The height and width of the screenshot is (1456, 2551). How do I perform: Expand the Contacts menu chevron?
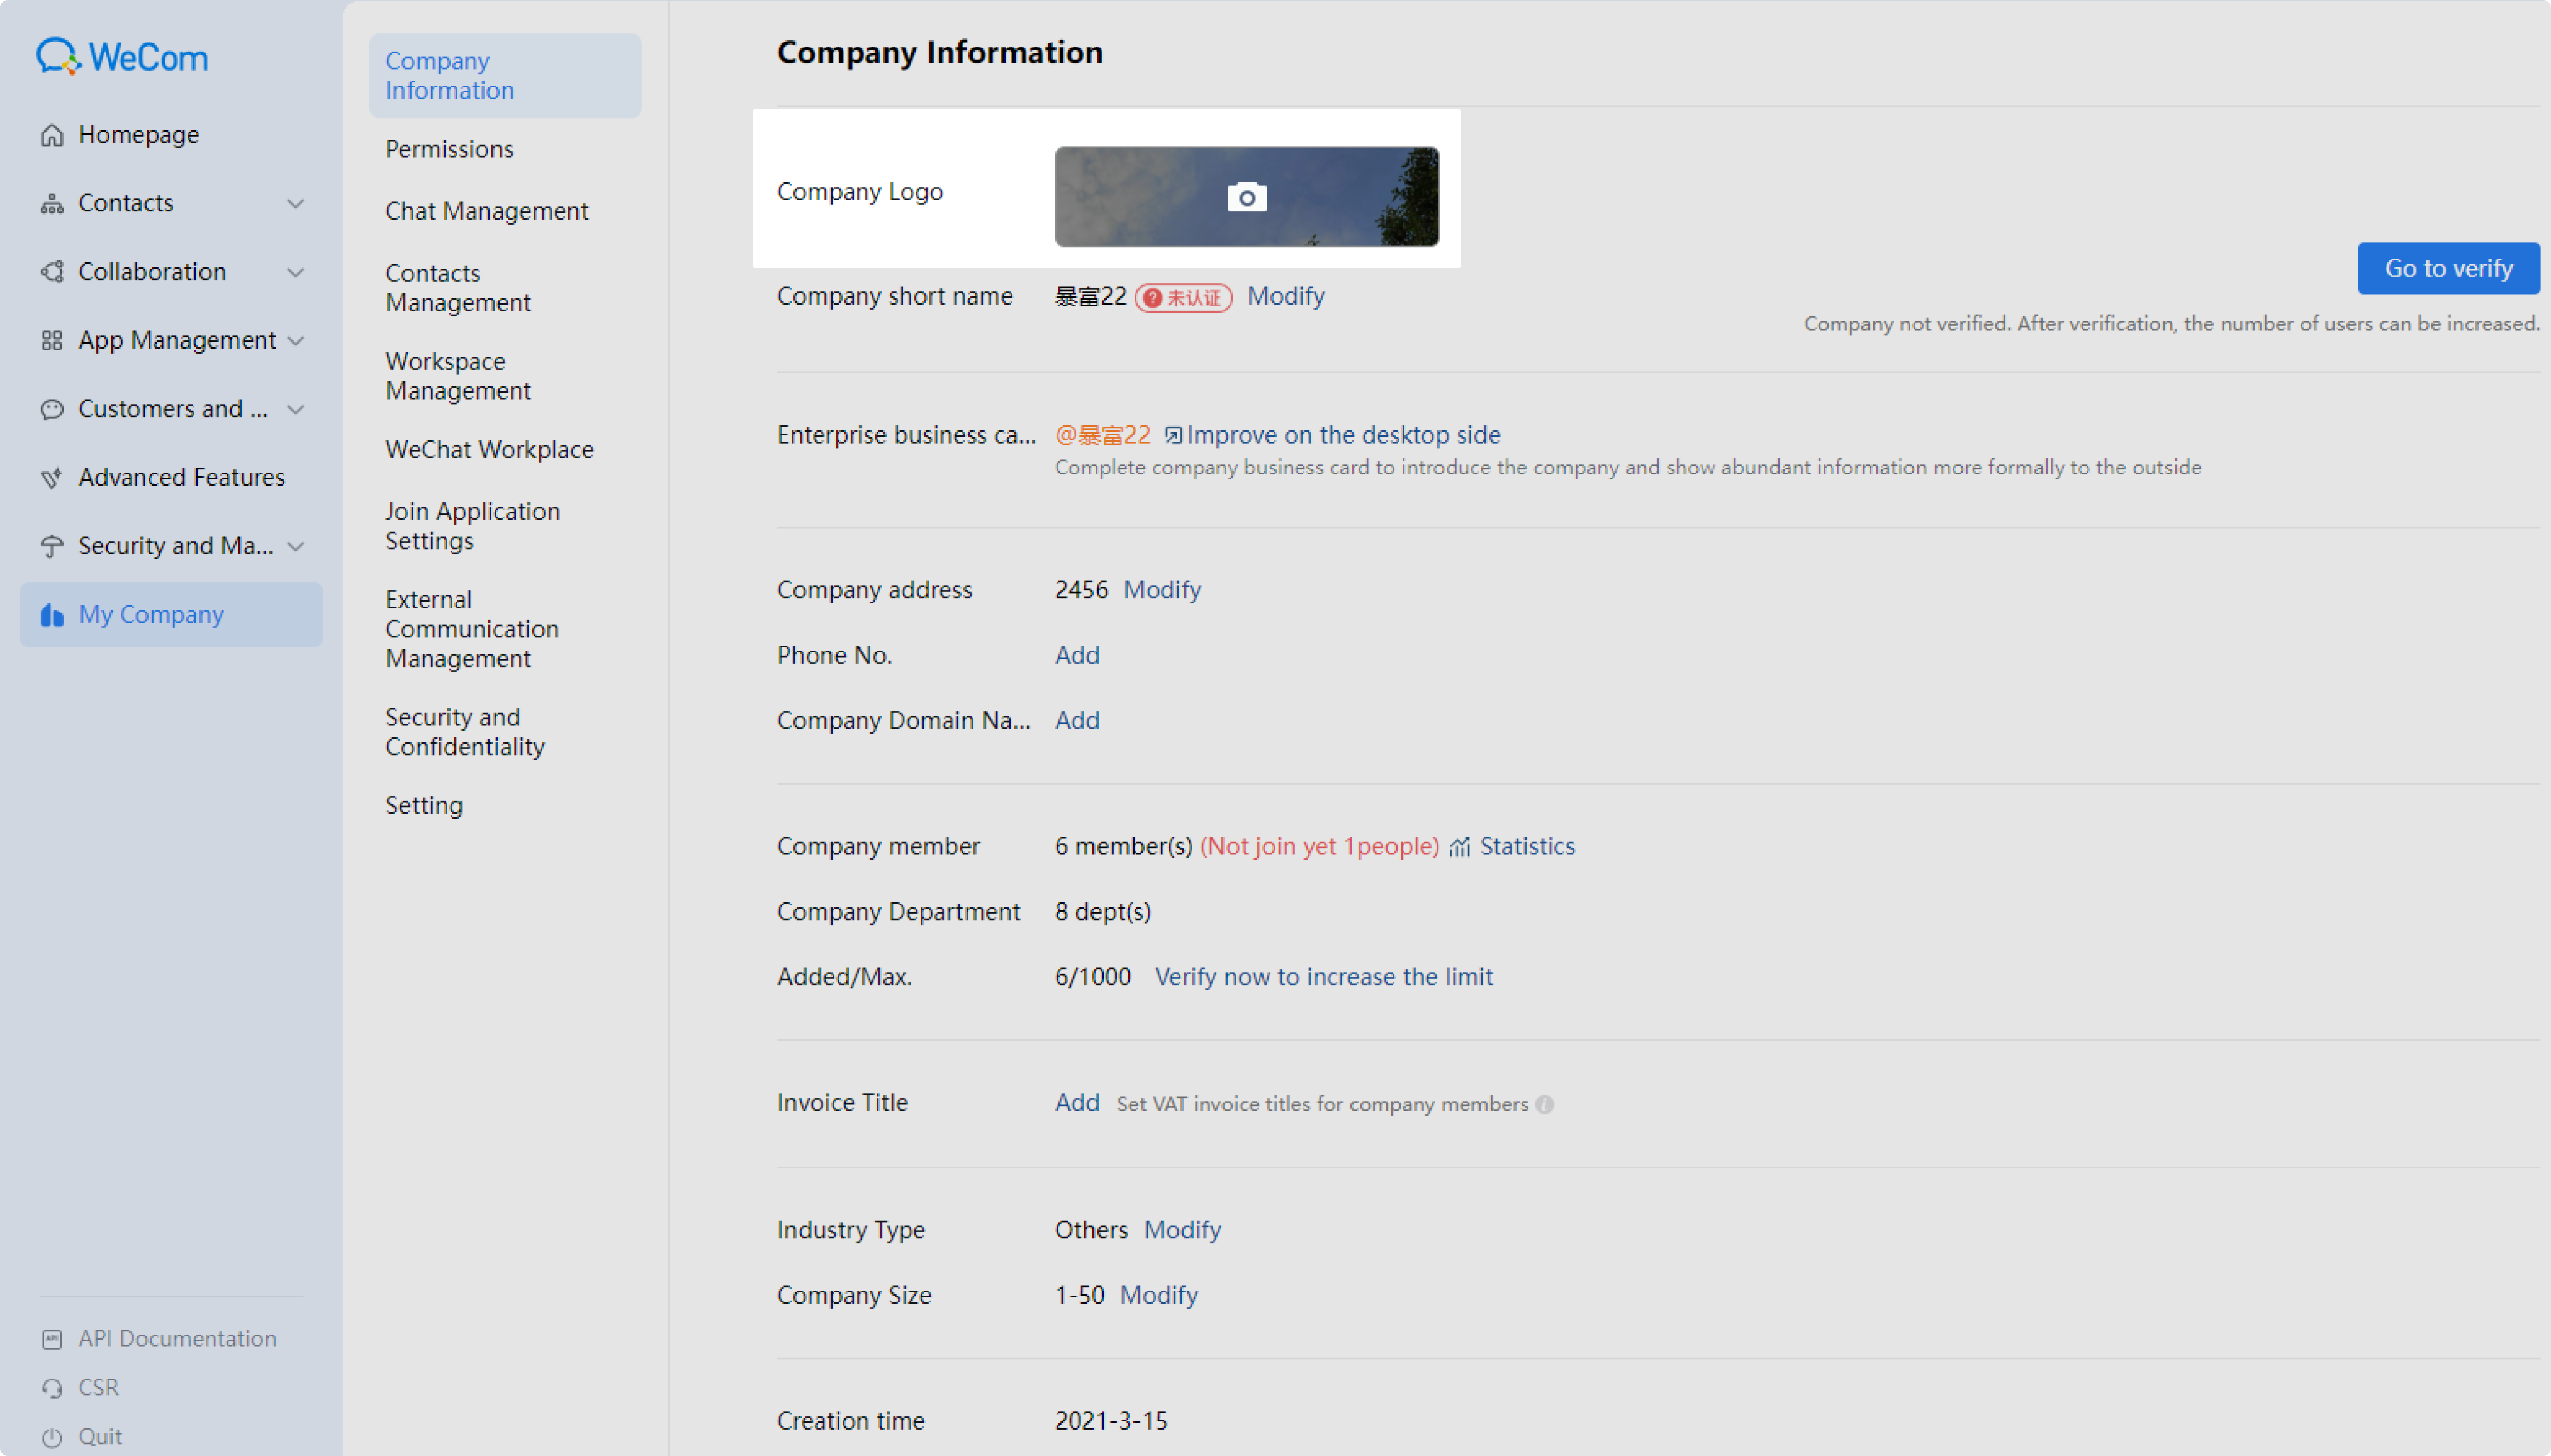[x=295, y=204]
